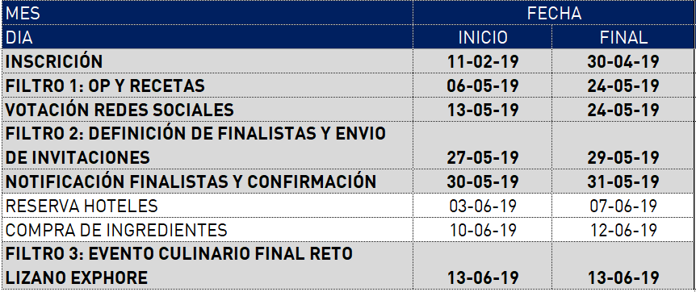
Task: Select end date 31-05-19 cell
Action: [623, 181]
